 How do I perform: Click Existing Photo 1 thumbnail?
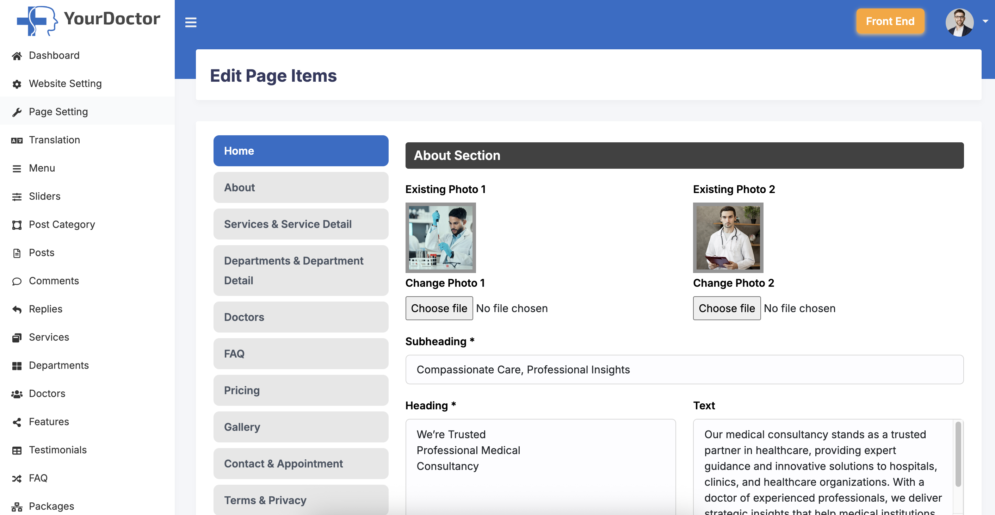tap(441, 238)
